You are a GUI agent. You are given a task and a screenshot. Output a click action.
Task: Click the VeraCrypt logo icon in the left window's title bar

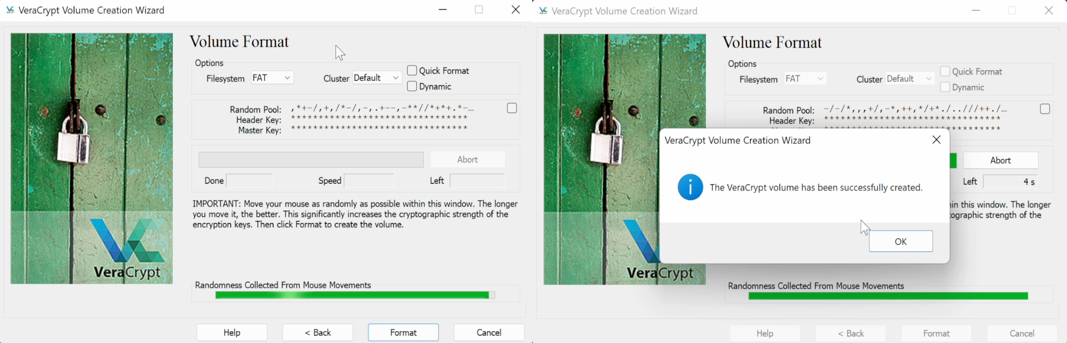10,10
